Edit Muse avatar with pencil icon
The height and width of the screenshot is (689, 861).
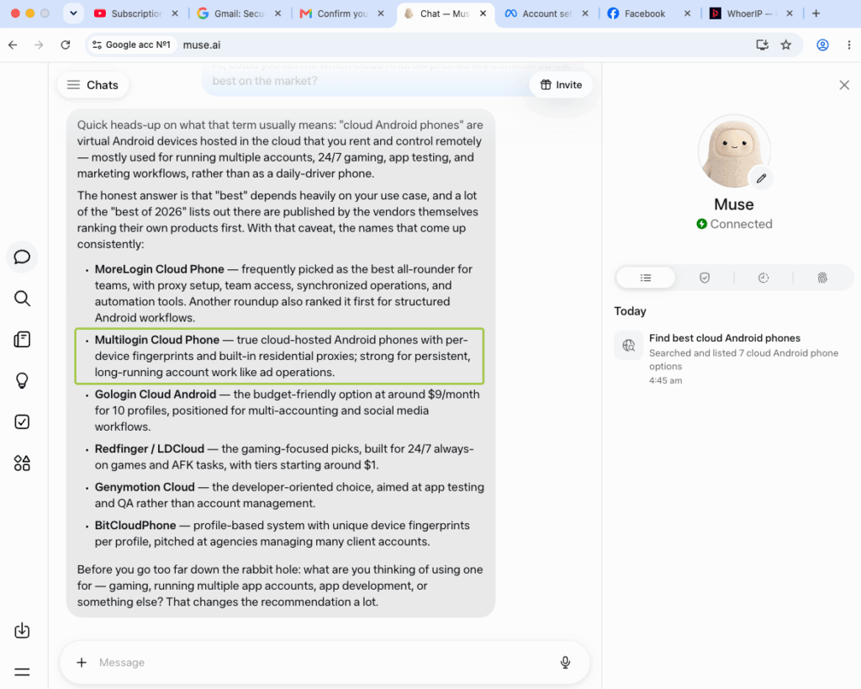761,178
